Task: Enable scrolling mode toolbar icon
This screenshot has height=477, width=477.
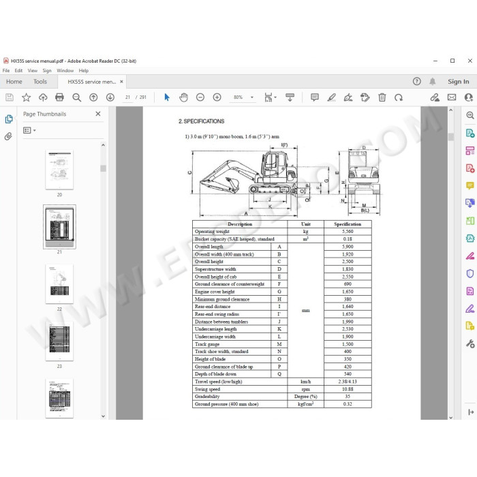Action: (x=290, y=97)
